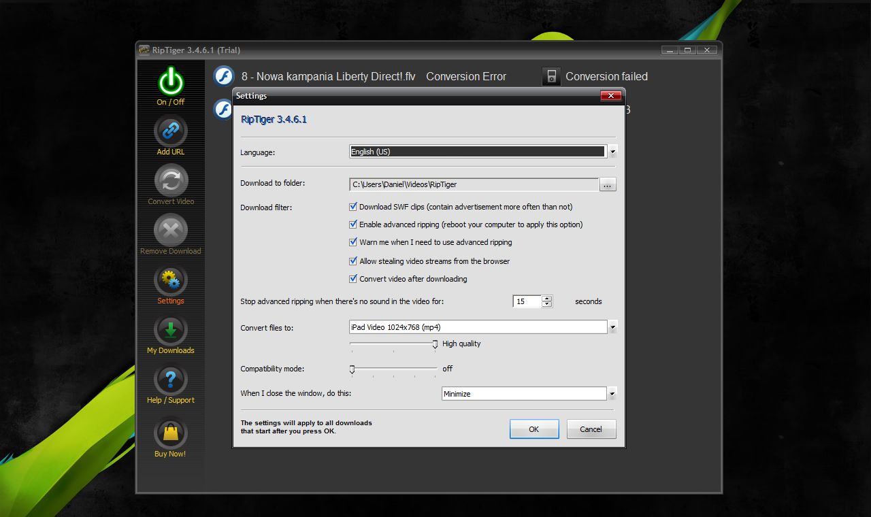Click the High quality slider handle

click(x=435, y=344)
